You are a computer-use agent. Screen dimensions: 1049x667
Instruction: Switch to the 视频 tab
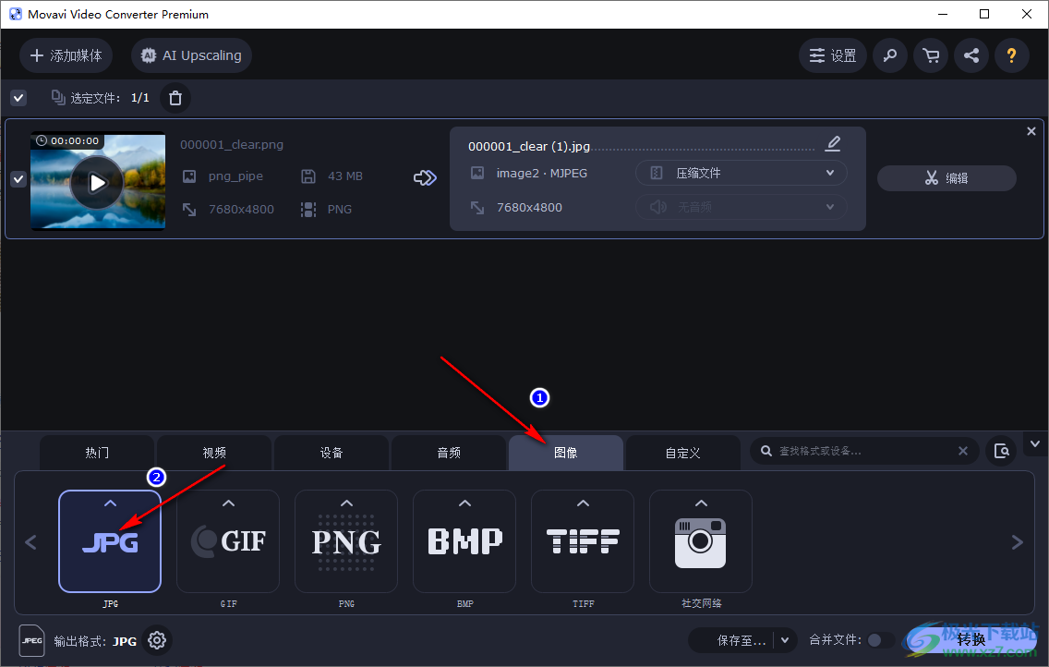pos(214,453)
